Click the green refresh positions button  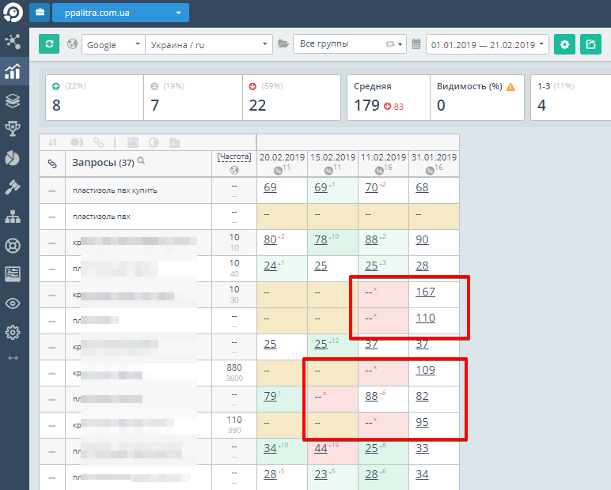click(49, 44)
